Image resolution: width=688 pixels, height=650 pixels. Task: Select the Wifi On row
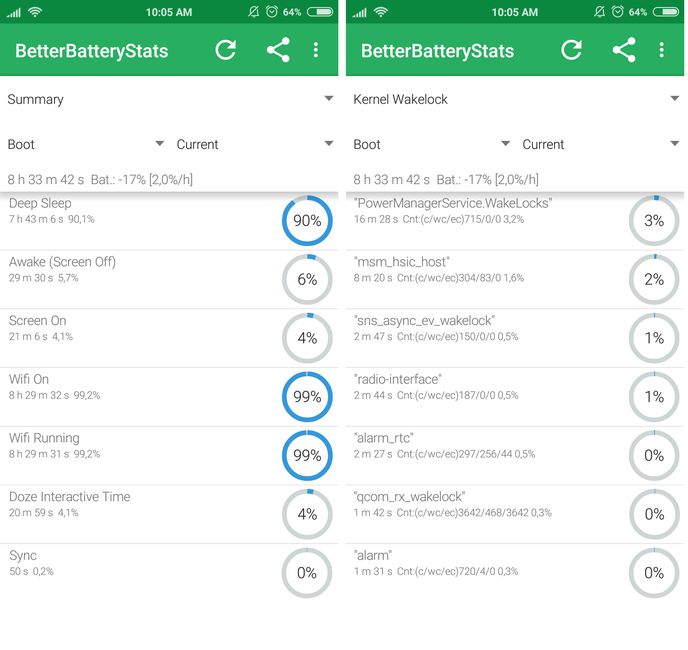(x=169, y=397)
